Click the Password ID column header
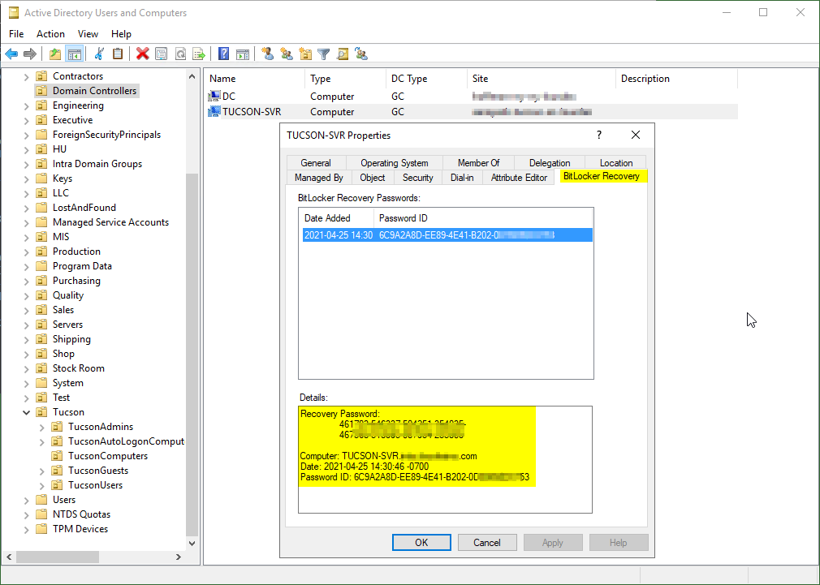 pyautogui.click(x=483, y=218)
